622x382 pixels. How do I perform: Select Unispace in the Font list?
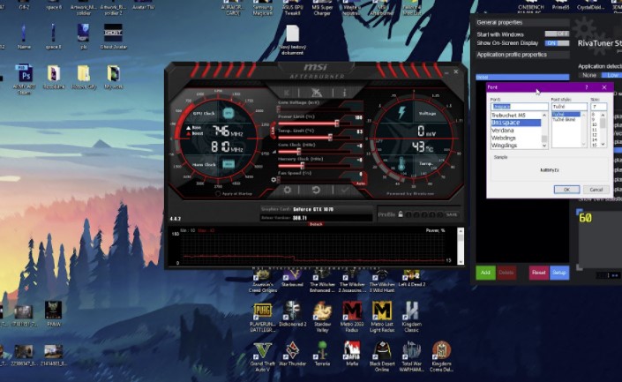(x=516, y=123)
